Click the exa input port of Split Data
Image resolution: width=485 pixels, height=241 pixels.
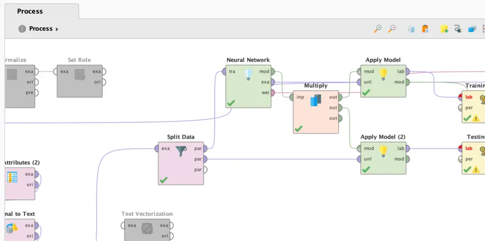157,149
